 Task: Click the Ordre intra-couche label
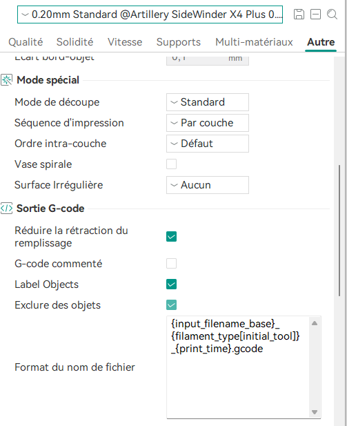60,144
